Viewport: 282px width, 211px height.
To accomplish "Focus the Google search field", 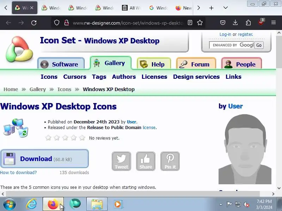I will click(x=232, y=45).
